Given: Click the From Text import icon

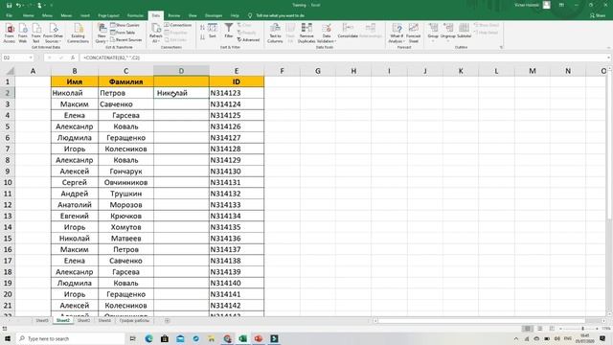Looking at the screenshot, I should click(x=36, y=33).
